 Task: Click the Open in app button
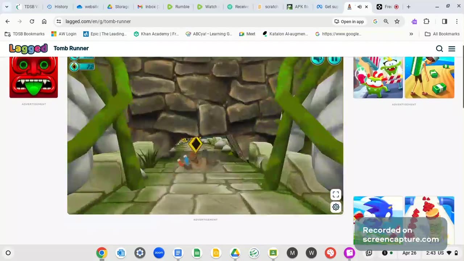[x=349, y=21]
